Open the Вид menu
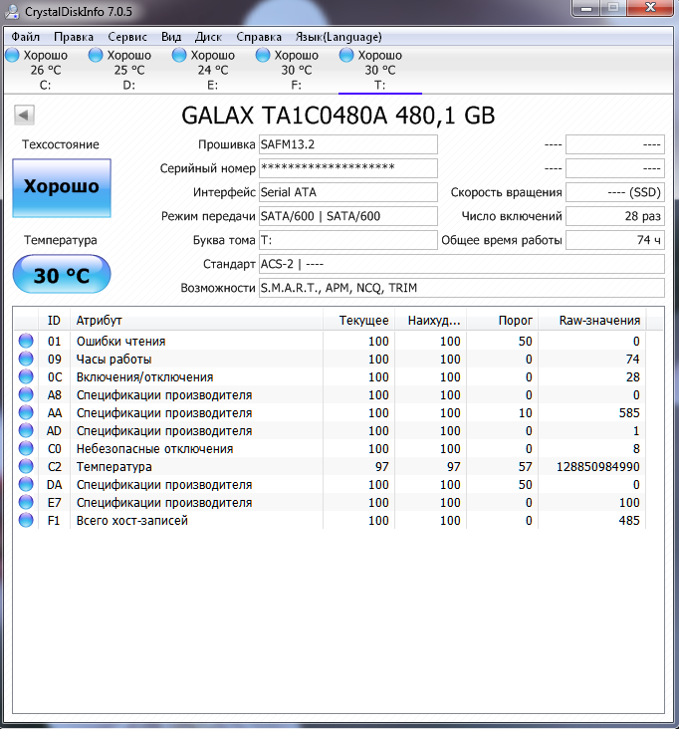Image resolution: width=679 pixels, height=729 pixels. click(x=171, y=37)
